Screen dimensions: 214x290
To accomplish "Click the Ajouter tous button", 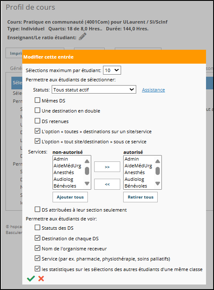I will click(x=70, y=197).
